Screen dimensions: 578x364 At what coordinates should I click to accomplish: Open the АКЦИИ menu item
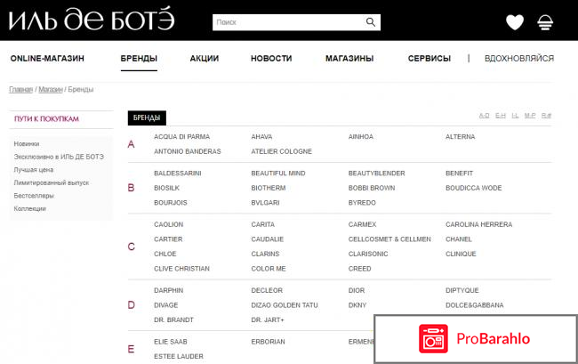[x=205, y=59]
